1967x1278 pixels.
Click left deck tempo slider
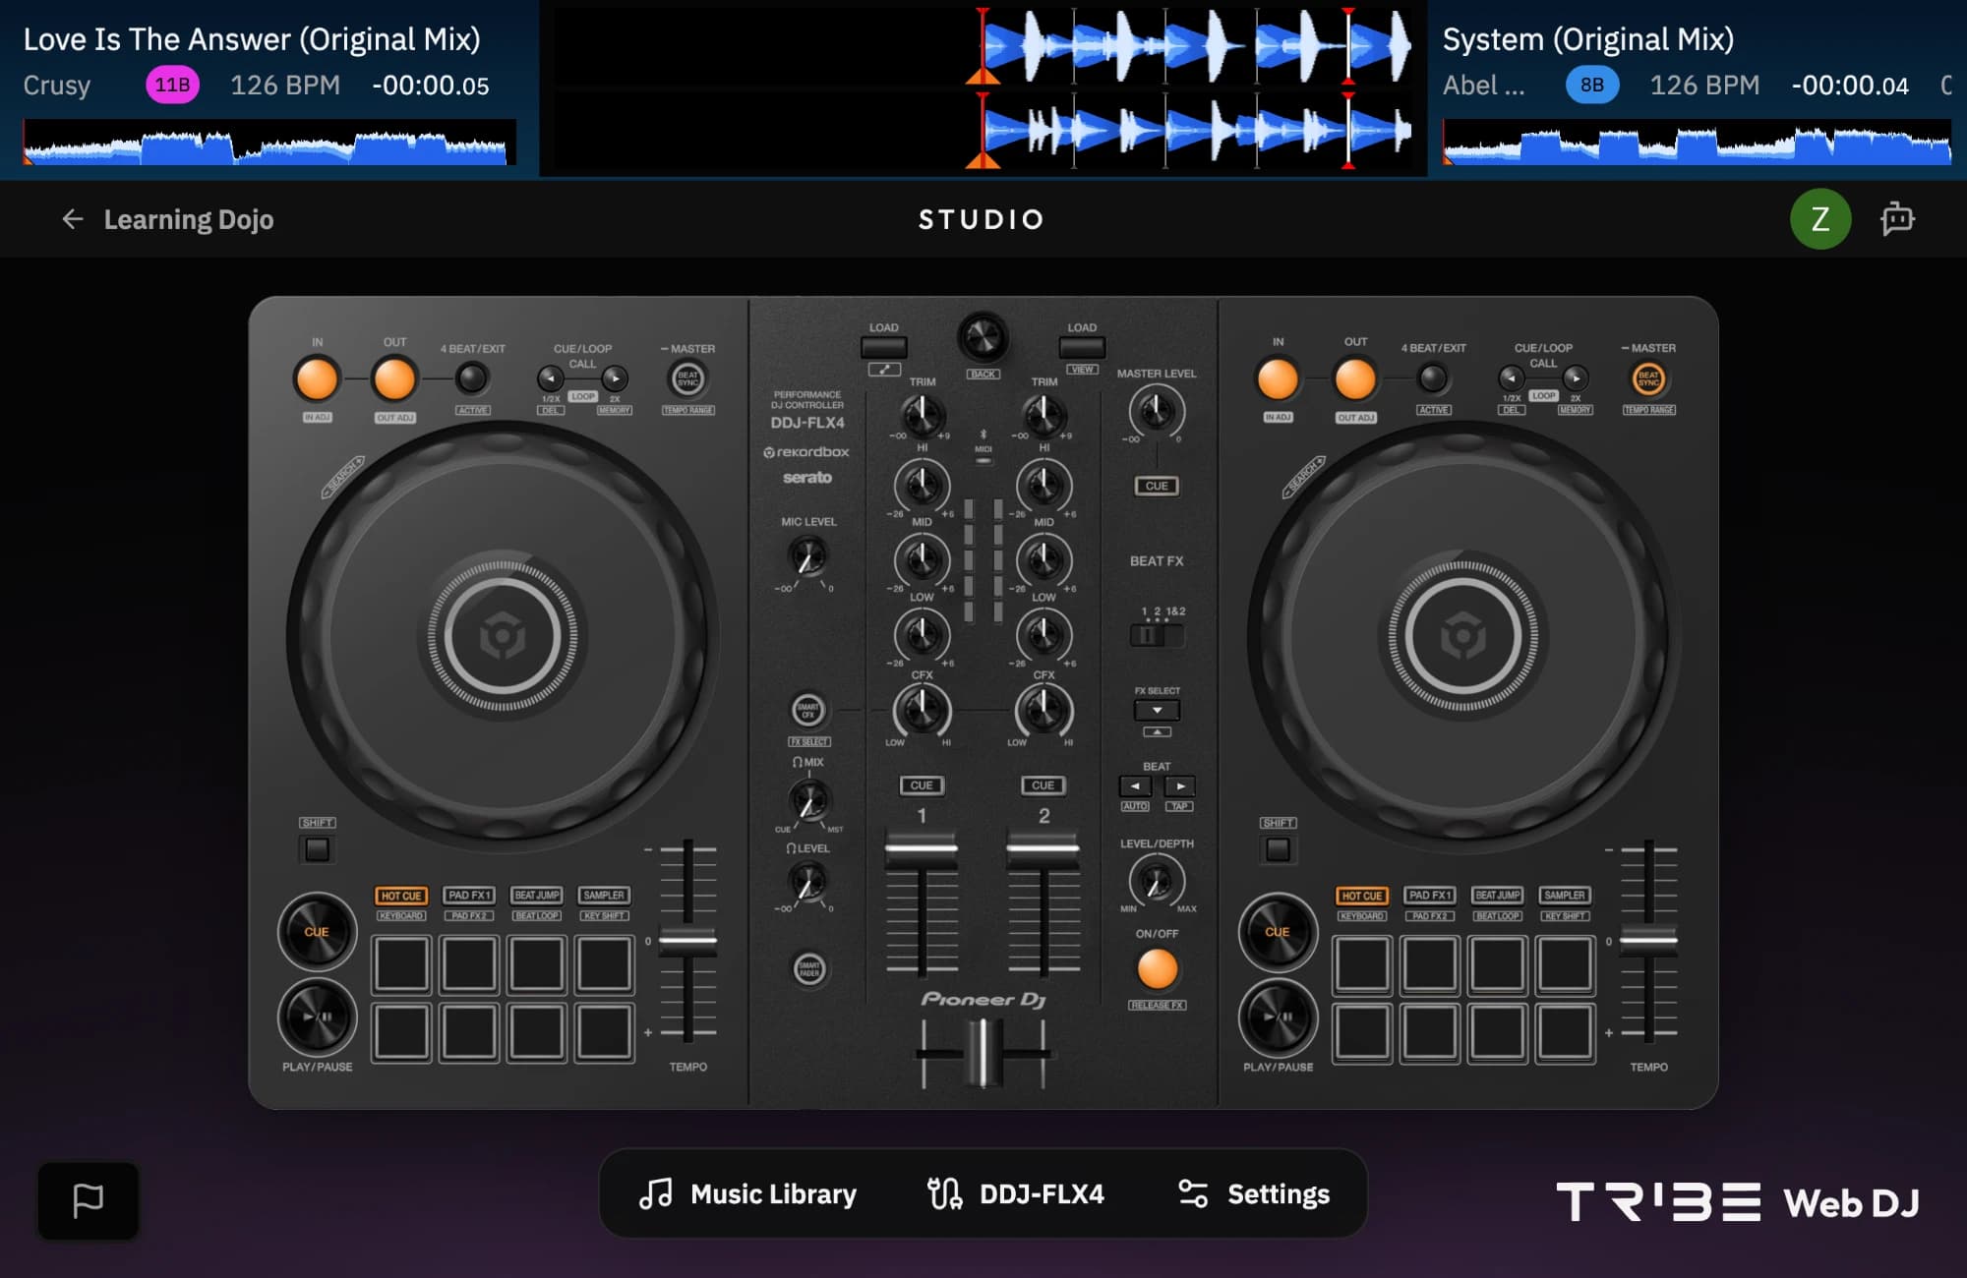(687, 941)
